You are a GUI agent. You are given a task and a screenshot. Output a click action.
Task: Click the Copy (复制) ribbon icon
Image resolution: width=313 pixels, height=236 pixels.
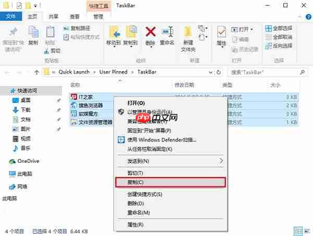point(33,32)
